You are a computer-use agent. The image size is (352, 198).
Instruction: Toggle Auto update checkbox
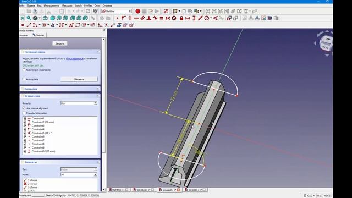coord(24,79)
